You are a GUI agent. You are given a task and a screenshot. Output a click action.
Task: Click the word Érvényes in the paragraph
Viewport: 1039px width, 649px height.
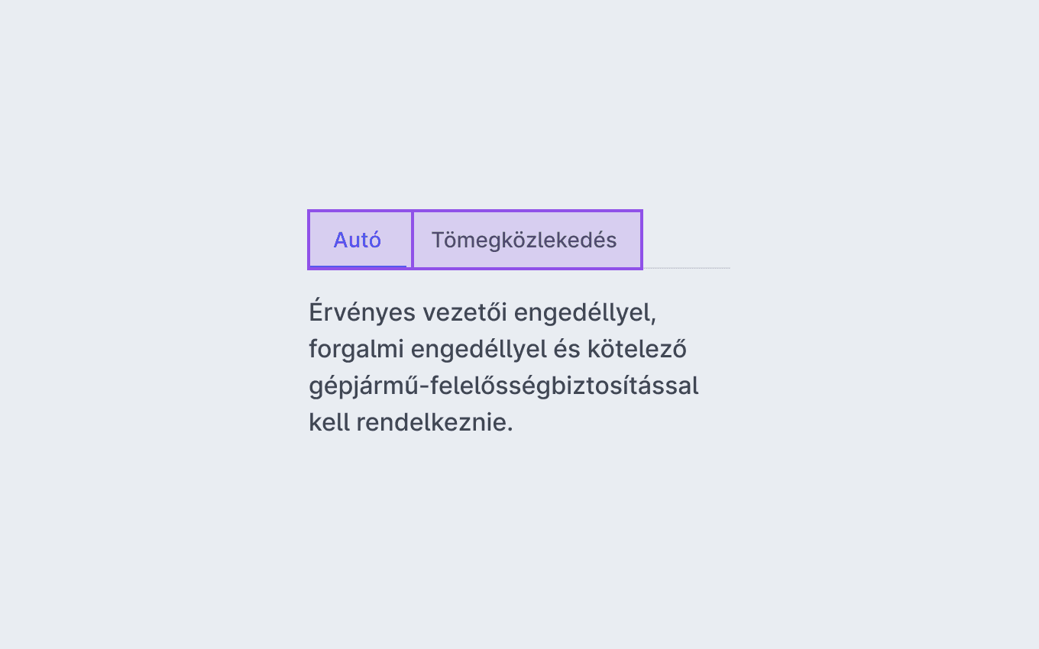coord(362,312)
